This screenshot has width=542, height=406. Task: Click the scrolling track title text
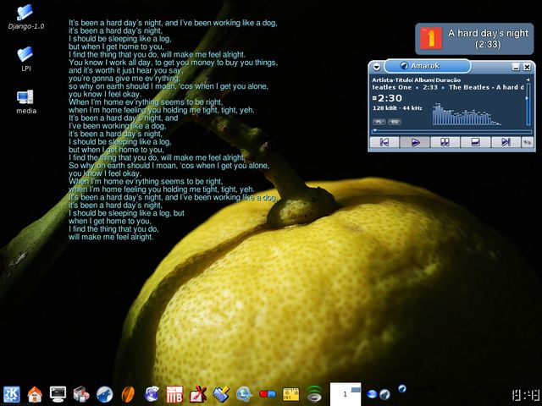coord(448,87)
